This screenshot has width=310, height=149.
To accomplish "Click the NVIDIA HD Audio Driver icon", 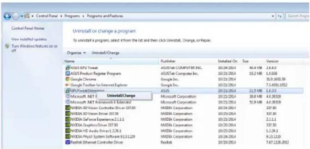I will click(x=67, y=131).
